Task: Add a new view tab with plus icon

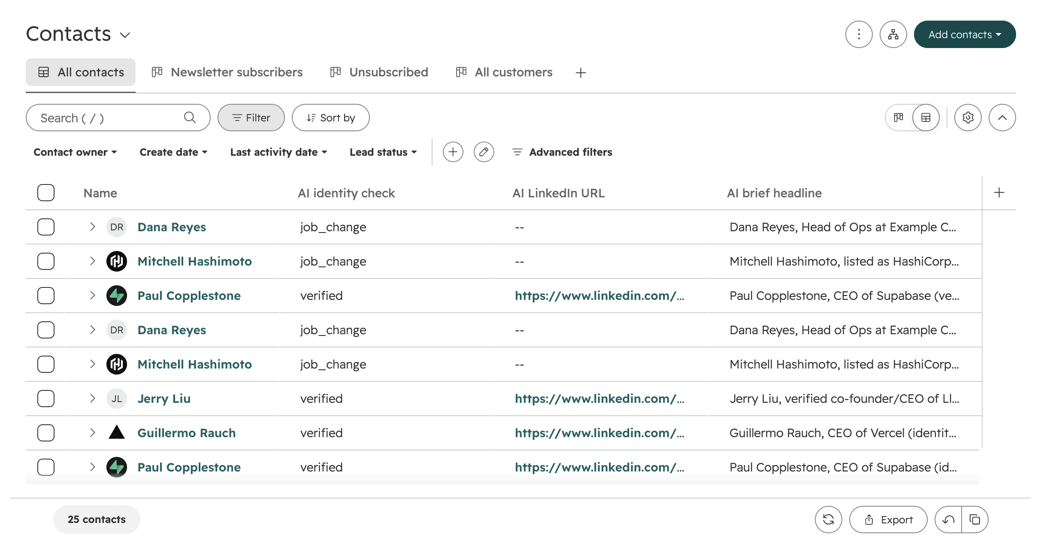Action: pos(581,73)
